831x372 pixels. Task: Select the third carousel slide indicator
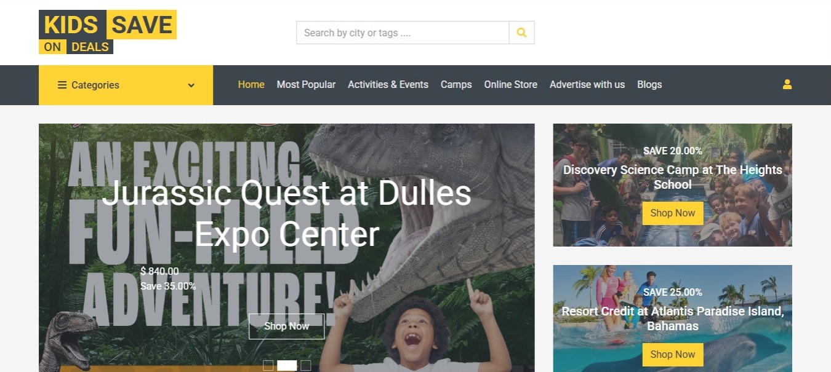(x=305, y=365)
